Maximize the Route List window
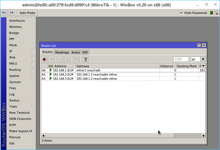 click(199, 45)
